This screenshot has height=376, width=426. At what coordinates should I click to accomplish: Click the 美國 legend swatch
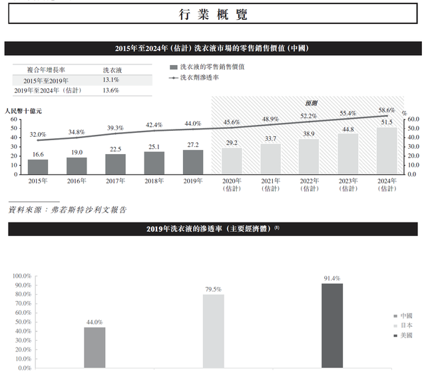[395, 336]
